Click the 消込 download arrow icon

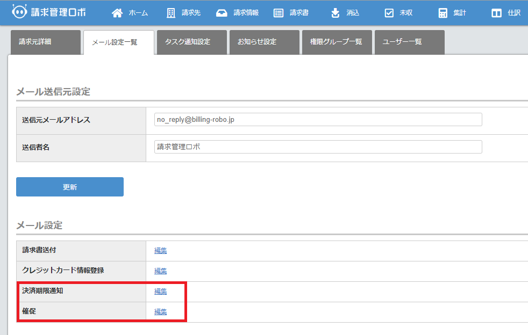[x=336, y=13]
